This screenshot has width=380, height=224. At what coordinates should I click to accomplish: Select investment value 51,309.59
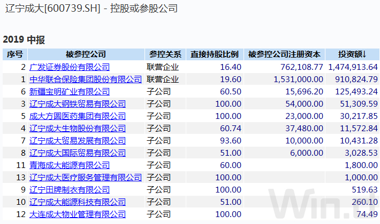(359, 104)
